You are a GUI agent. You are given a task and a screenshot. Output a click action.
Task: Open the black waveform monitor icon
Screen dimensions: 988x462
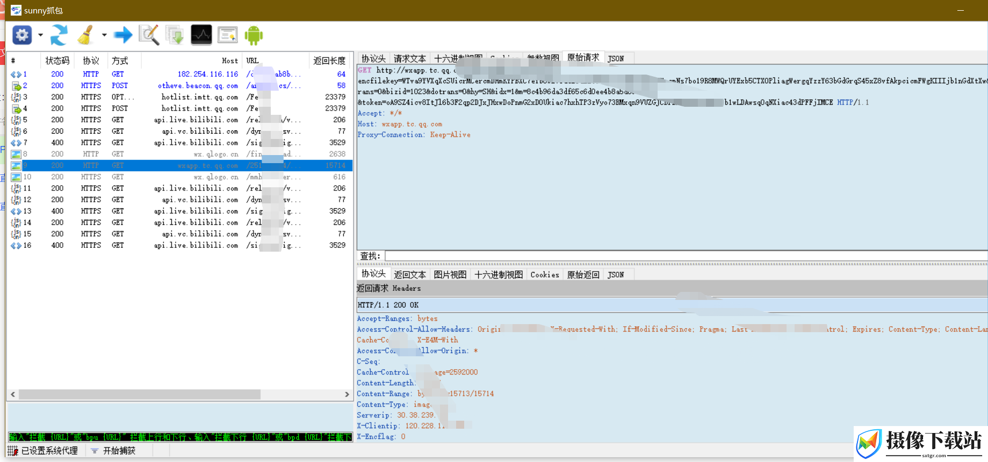201,35
